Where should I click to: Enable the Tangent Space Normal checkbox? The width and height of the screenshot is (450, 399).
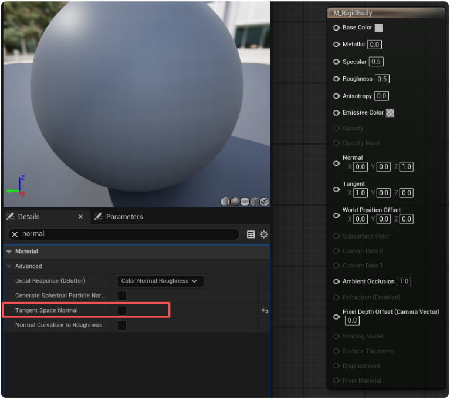pyautogui.click(x=122, y=310)
